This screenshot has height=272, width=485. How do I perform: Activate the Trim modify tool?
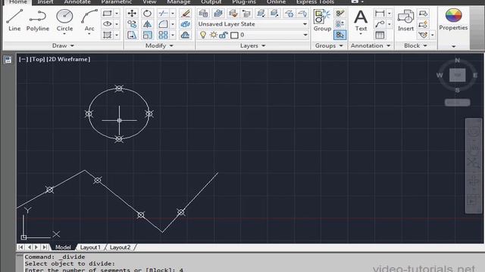click(163, 14)
